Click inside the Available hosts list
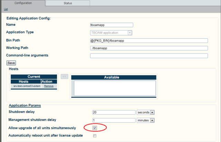The width and height of the screenshot is (221, 142). 115,88
